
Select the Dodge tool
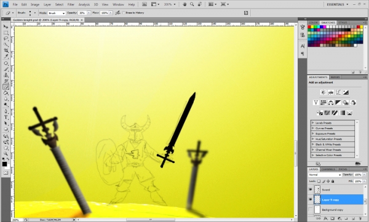(x=6, y=105)
